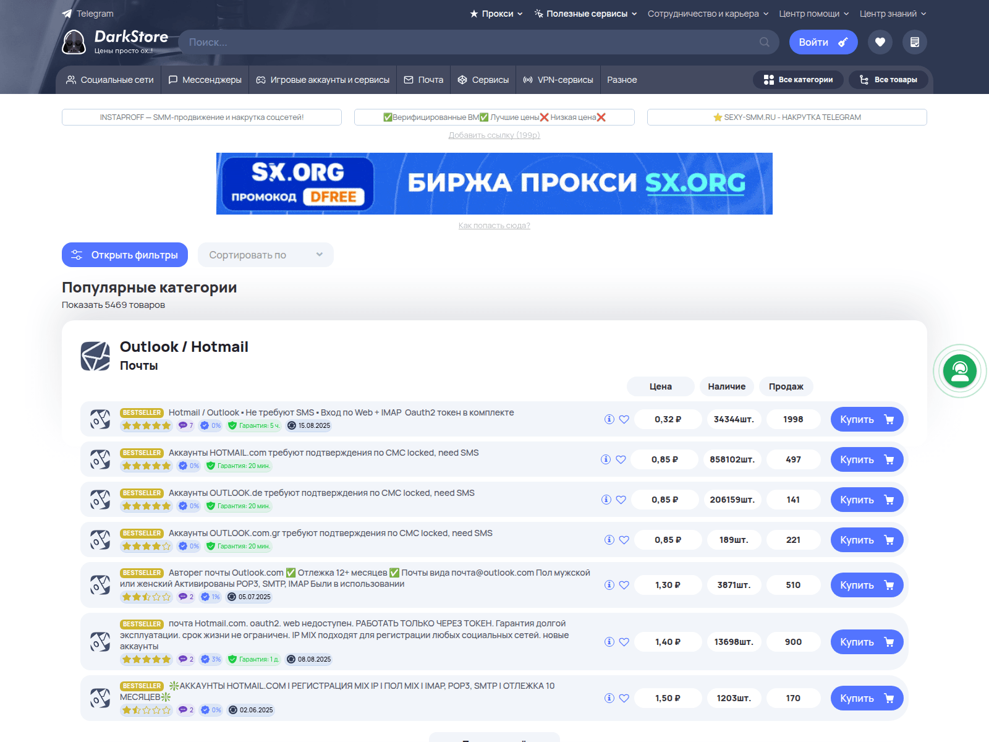Click the 'Войти' login button
Screen dimensions: 989x742
(x=823, y=42)
